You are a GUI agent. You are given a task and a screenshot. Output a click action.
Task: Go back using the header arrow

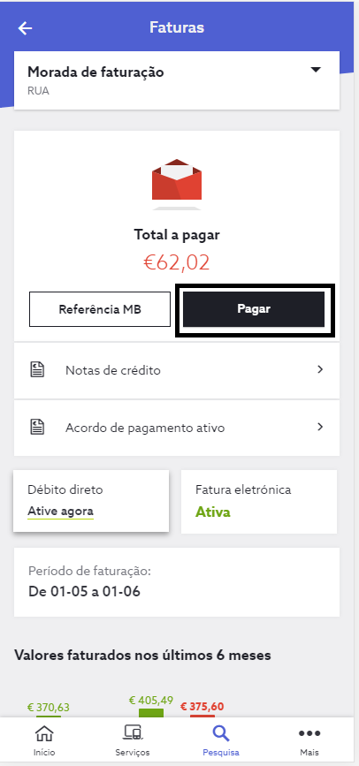[25, 28]
